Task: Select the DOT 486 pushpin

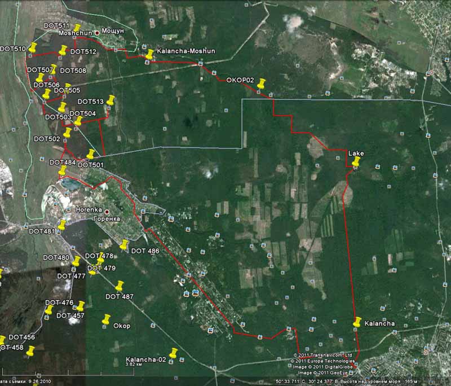Action: pyautogui.click(x=124, y=244)
